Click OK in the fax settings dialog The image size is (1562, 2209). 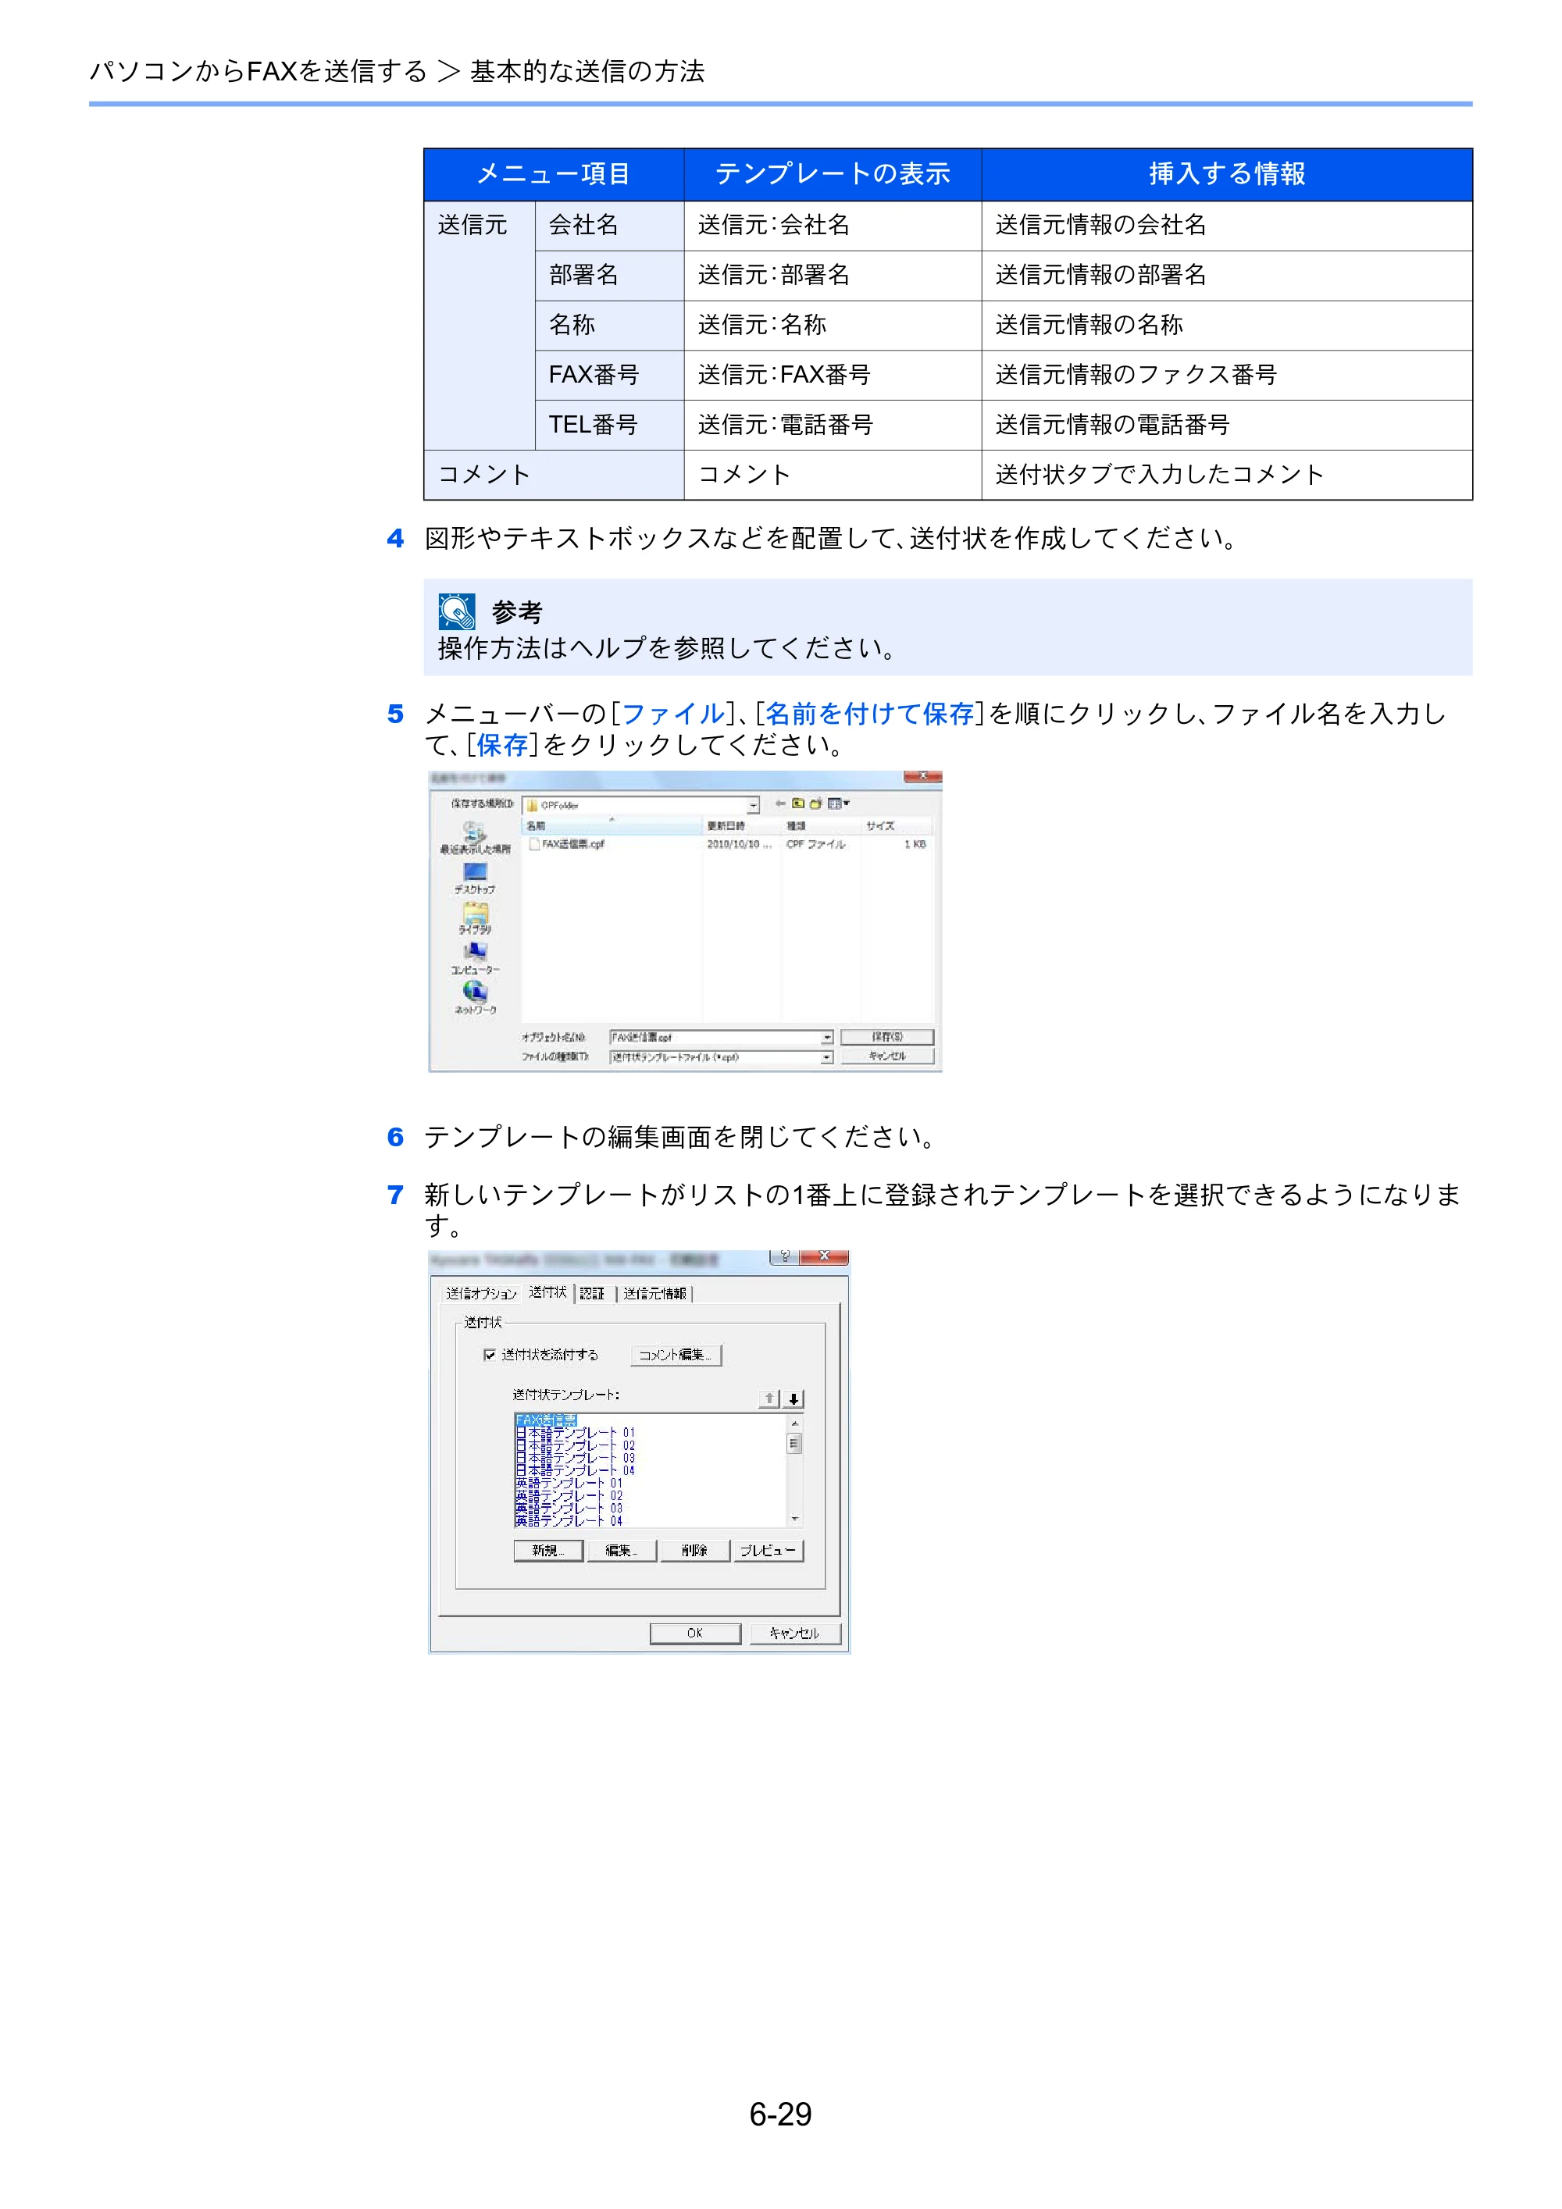click(695, 1633)
